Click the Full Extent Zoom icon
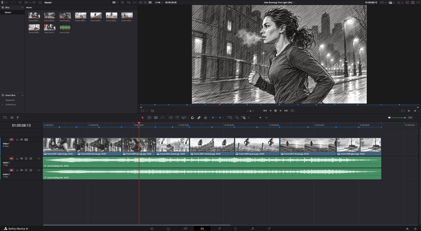 pyautogui.click(x=230, y=118)
